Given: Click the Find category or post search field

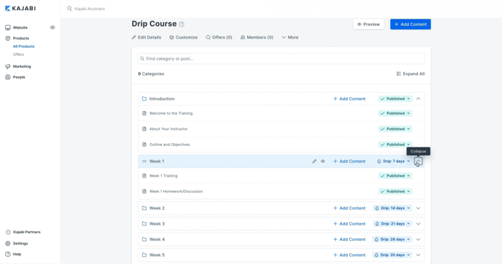Looking at the screenshot, I should coord(281,59).
